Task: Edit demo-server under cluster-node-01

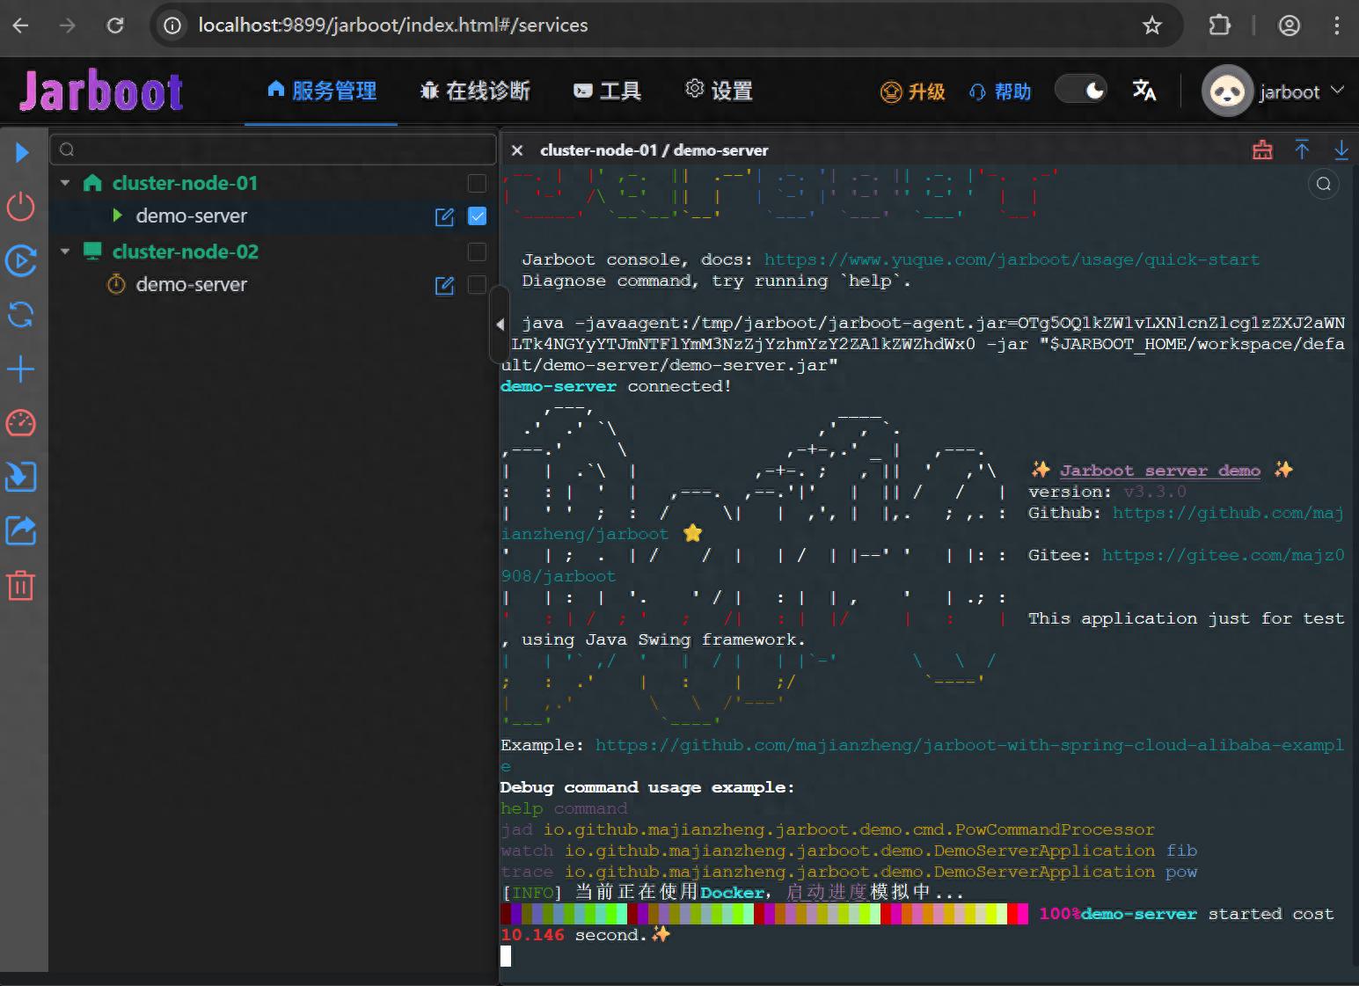Action: coord(445,216)
